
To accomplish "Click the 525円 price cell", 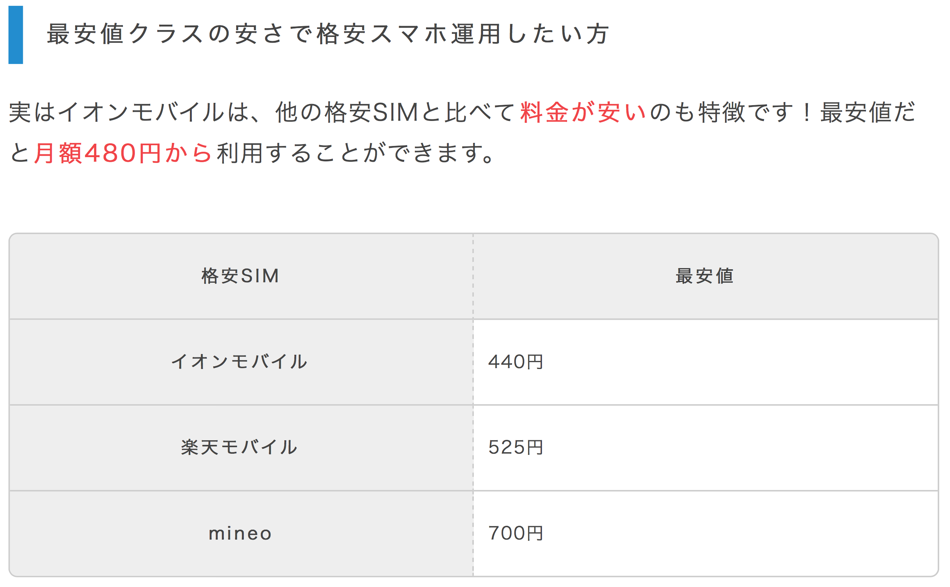I will (705, 448).
